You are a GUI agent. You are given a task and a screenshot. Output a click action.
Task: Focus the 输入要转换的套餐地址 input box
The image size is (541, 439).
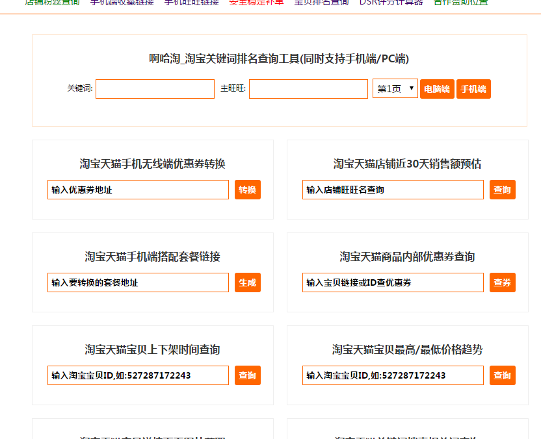coord(138,282)
